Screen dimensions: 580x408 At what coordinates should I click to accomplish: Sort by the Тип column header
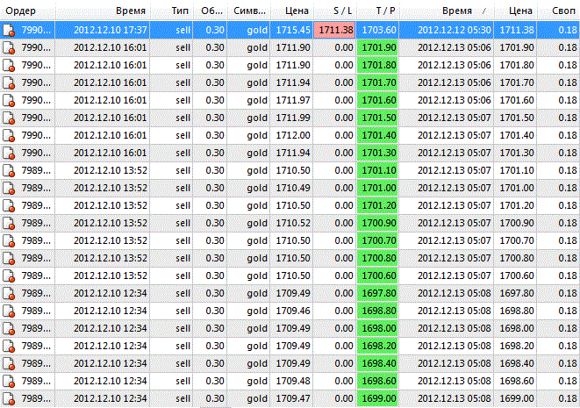click(x=171, y=11)
